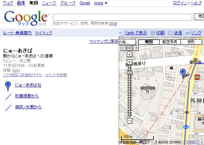Select 秋葉原駅から route link
The width and height of the screenshot is (204, 145).
[27, 96]
